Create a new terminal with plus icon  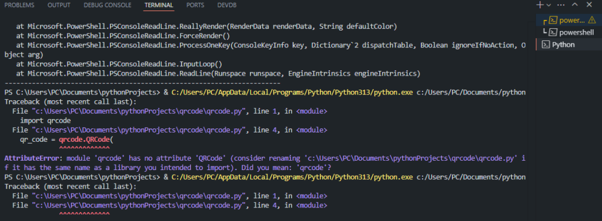pyautogui.click(x=540, y=5)
